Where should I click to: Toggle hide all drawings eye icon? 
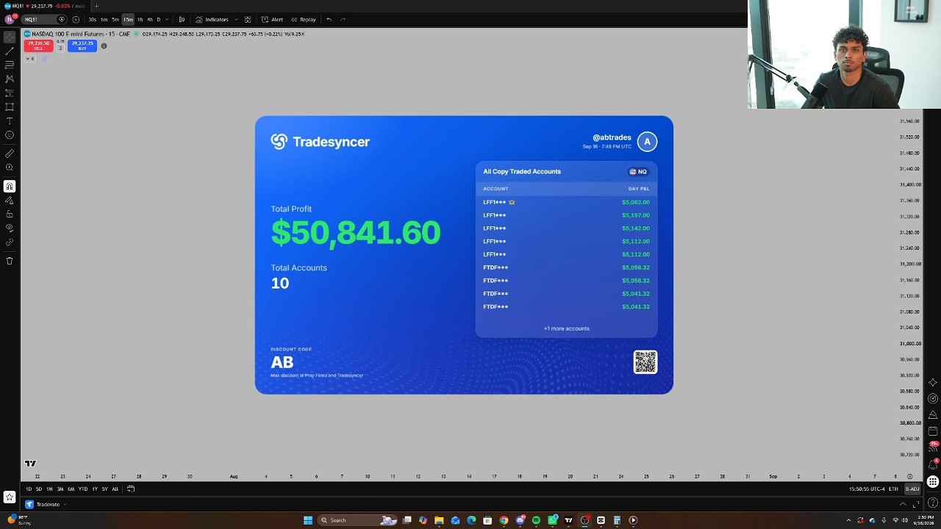(x=10, y=228)
